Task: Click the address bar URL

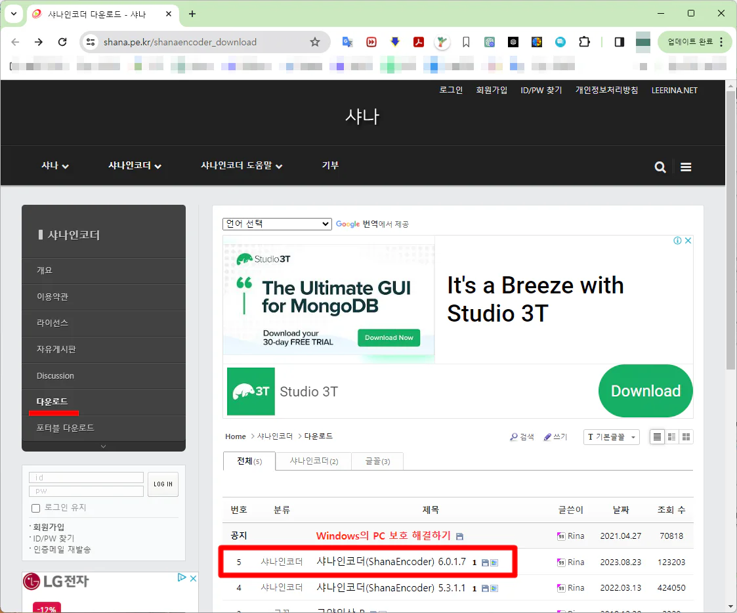Action: (x=180, y=42)
